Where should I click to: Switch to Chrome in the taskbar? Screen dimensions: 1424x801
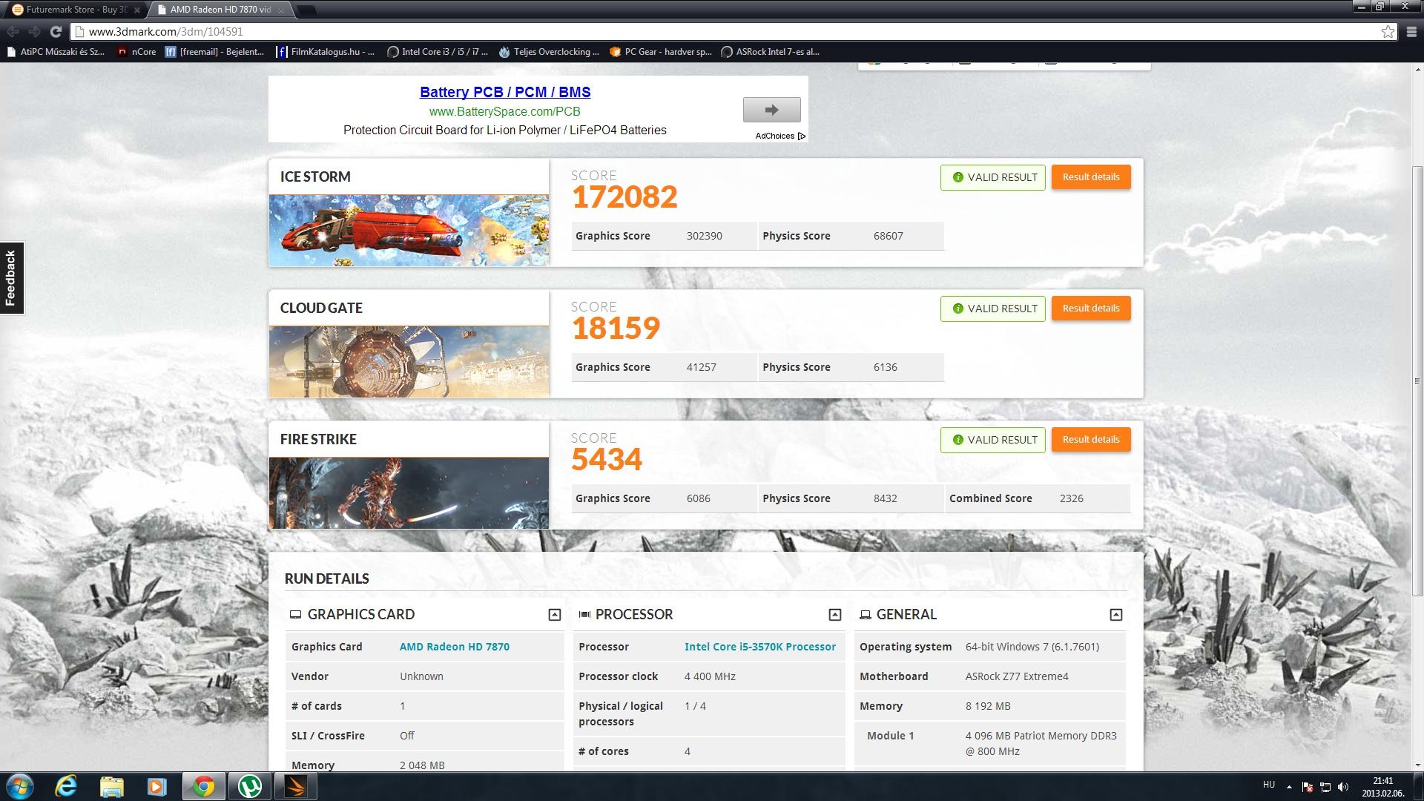[x=203, y=786]
